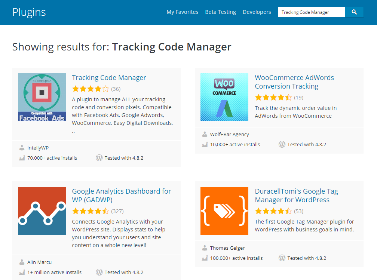377x280 pixels.
Task: Click the magnifying glass search button
Action: pyautogui.click(x=354, y=12)
